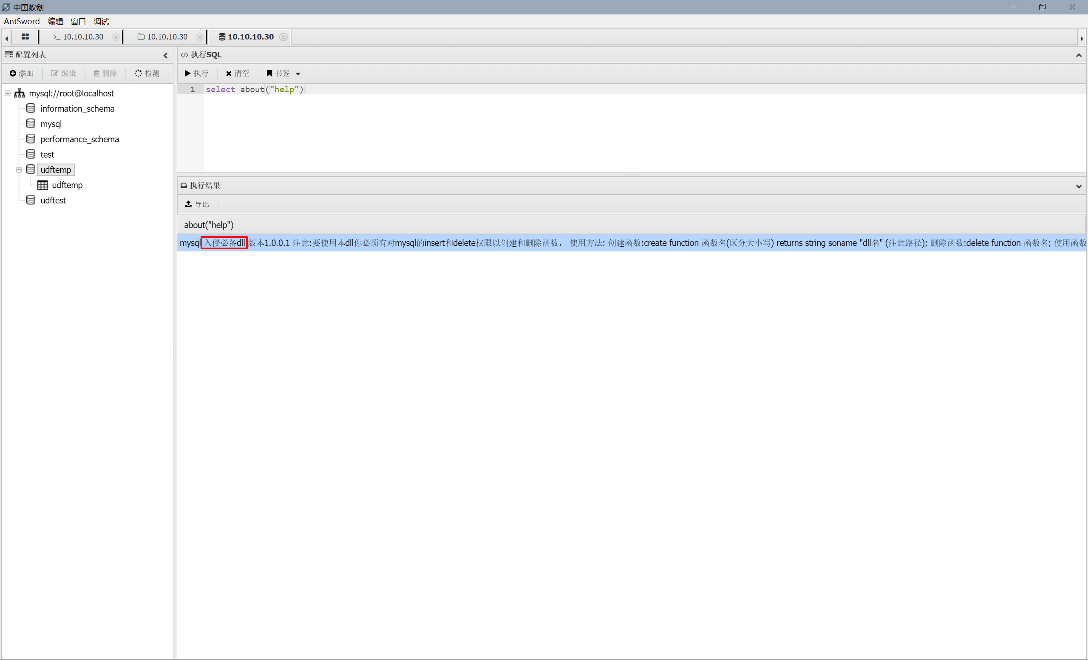
Task: Select the information_schema database
Action: [77, 109]
